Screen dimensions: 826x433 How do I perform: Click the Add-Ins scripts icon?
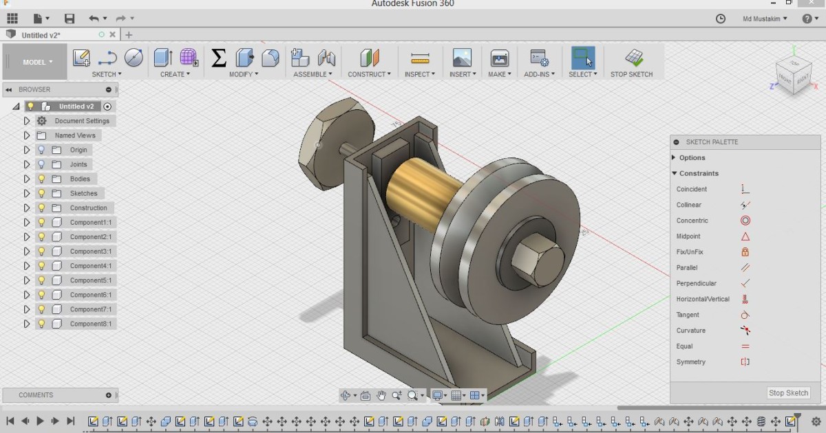(x=539, y=58)
